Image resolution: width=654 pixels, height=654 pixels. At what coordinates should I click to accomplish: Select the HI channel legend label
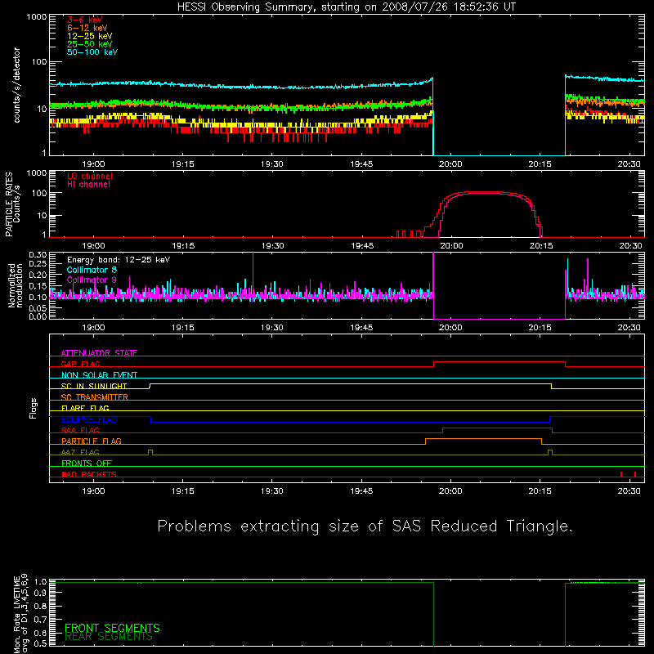point(89,185)
